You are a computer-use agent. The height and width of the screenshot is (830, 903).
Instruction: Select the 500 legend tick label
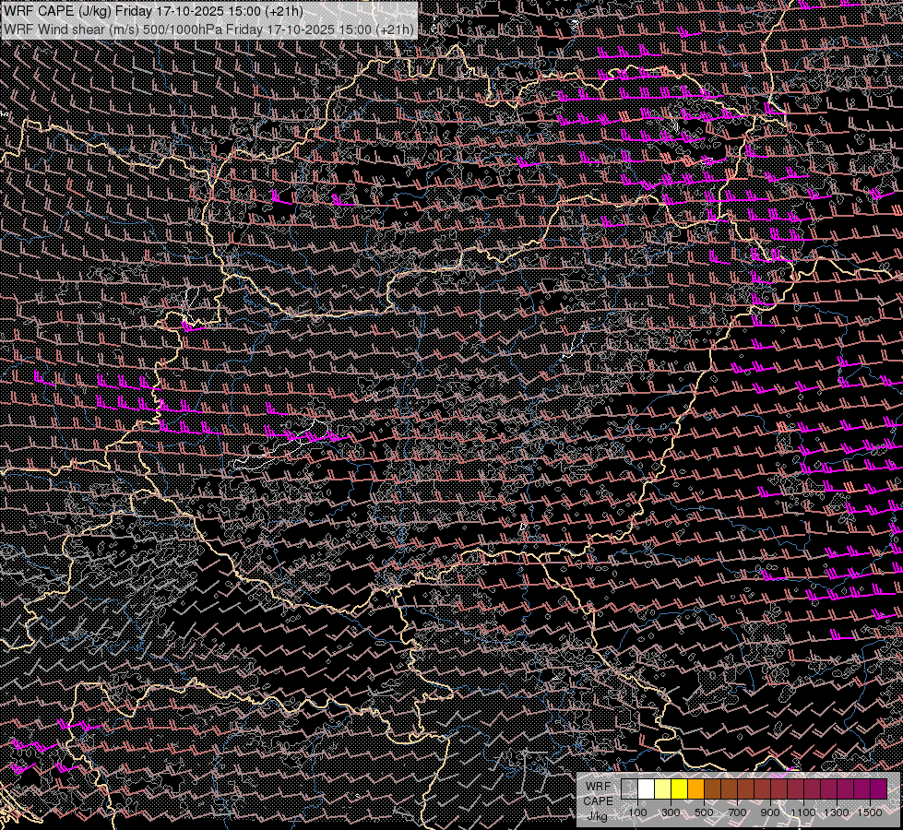(x=704, y=812)
